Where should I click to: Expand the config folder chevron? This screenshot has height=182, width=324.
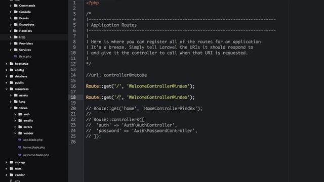click(x=7, y=70)
